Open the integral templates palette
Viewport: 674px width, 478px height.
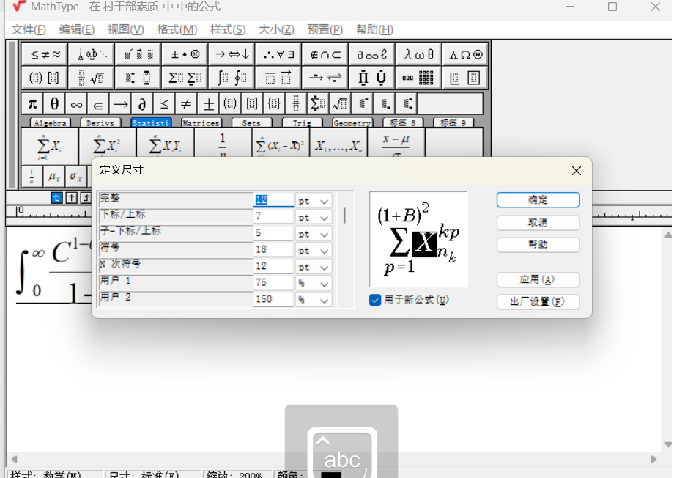[x=232, y=78]
